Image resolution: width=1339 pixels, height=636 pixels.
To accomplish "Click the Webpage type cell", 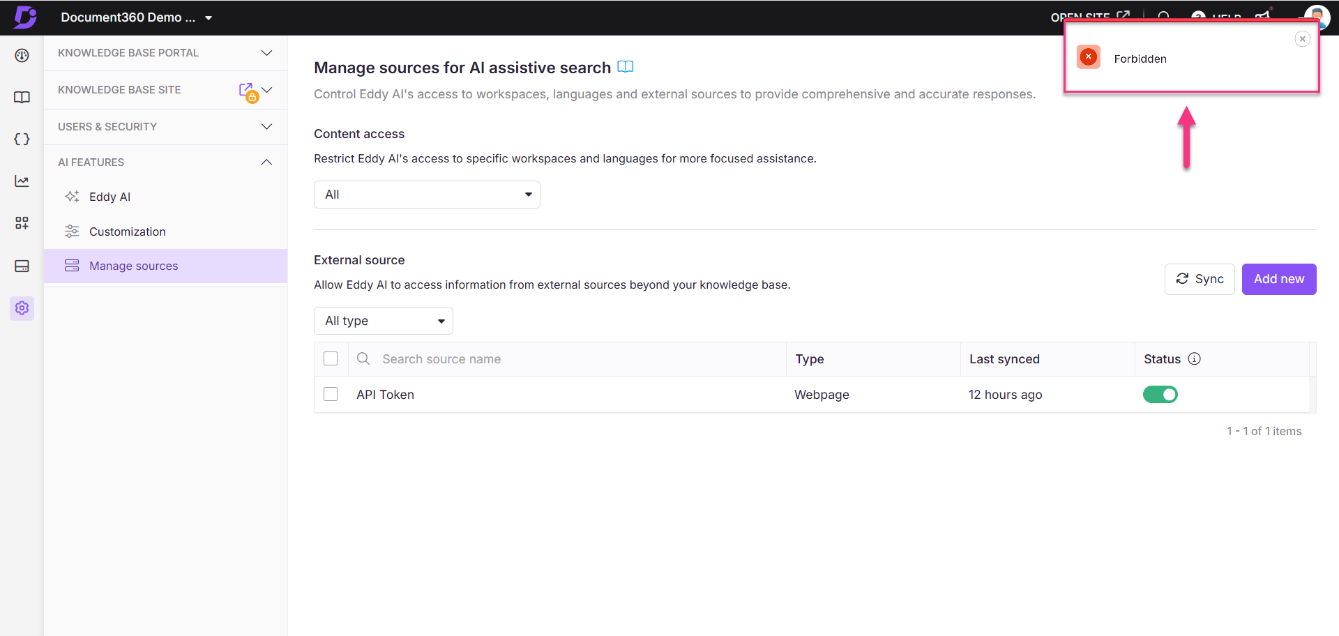I will (822, 394).
